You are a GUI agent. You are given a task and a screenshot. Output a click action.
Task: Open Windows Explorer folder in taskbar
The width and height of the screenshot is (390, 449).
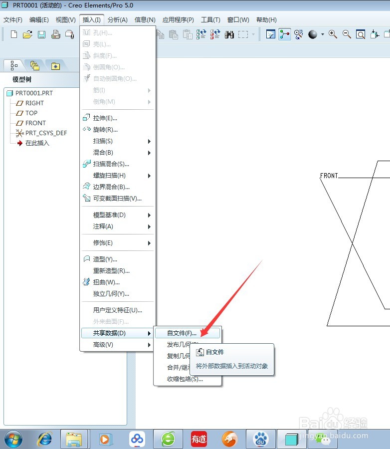(74, 439)
